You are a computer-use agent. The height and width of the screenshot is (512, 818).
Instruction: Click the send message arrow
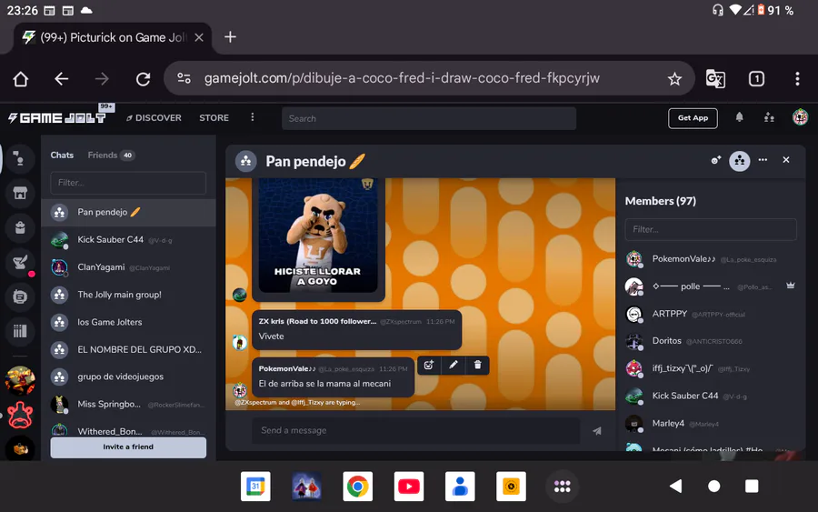point(597,430)
